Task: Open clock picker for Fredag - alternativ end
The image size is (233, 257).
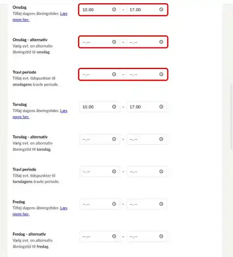Action: pos(161,237)
